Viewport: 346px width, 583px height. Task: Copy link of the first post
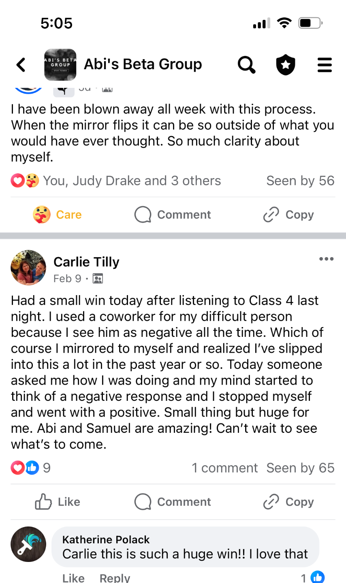point(288,215)
